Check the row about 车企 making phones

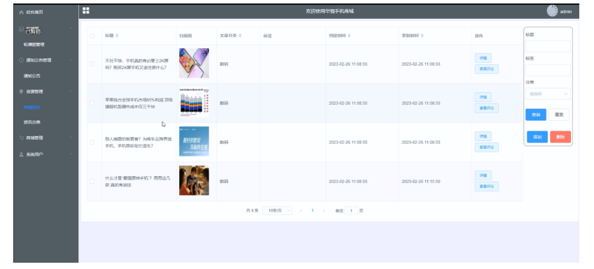pyautogui.click(x=92, y=143)
